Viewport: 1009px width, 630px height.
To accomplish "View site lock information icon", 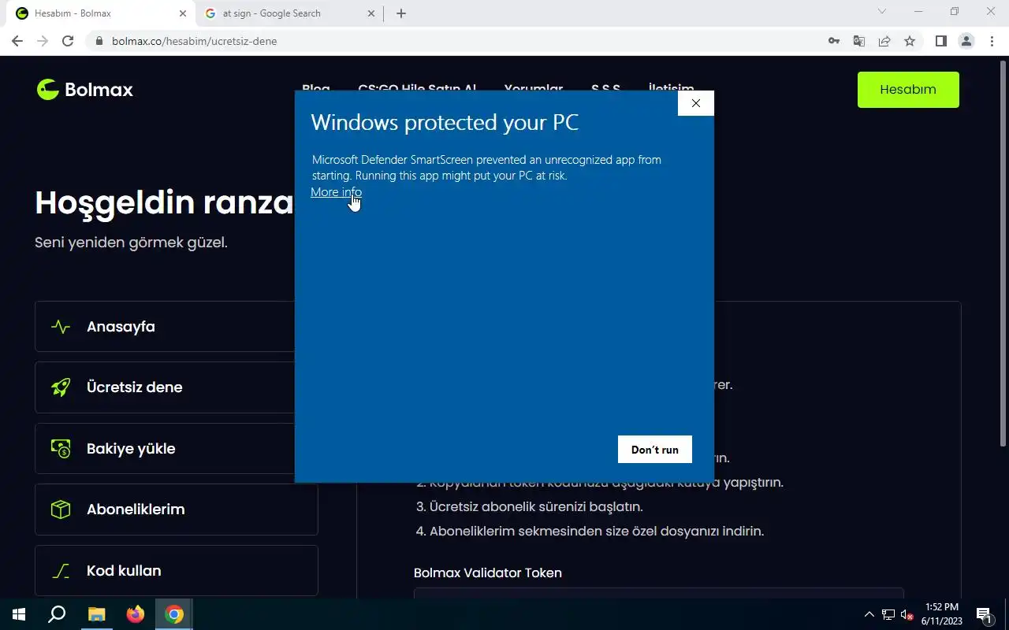I will click(x=99, y=41).
